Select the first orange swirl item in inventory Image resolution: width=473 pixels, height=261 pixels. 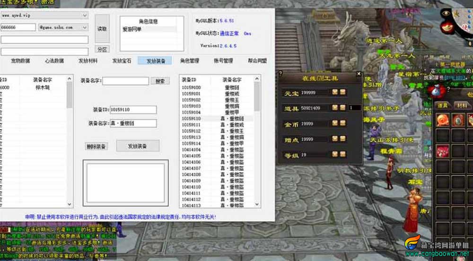click(443, 120)
